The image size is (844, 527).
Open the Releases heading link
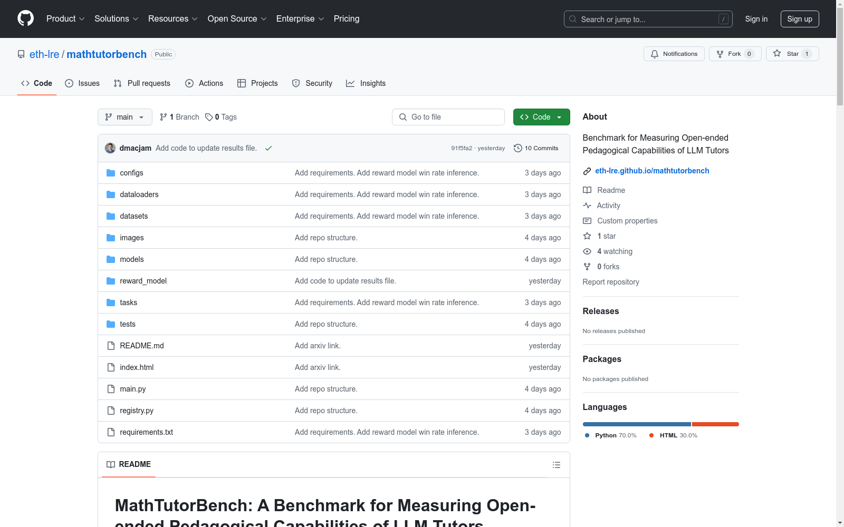click(601, 311)
